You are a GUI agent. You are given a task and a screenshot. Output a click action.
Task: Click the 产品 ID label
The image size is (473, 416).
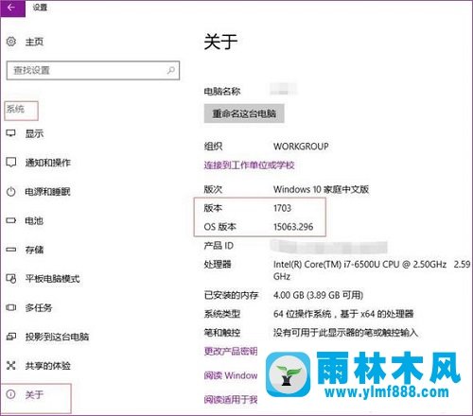click(219, 246)
